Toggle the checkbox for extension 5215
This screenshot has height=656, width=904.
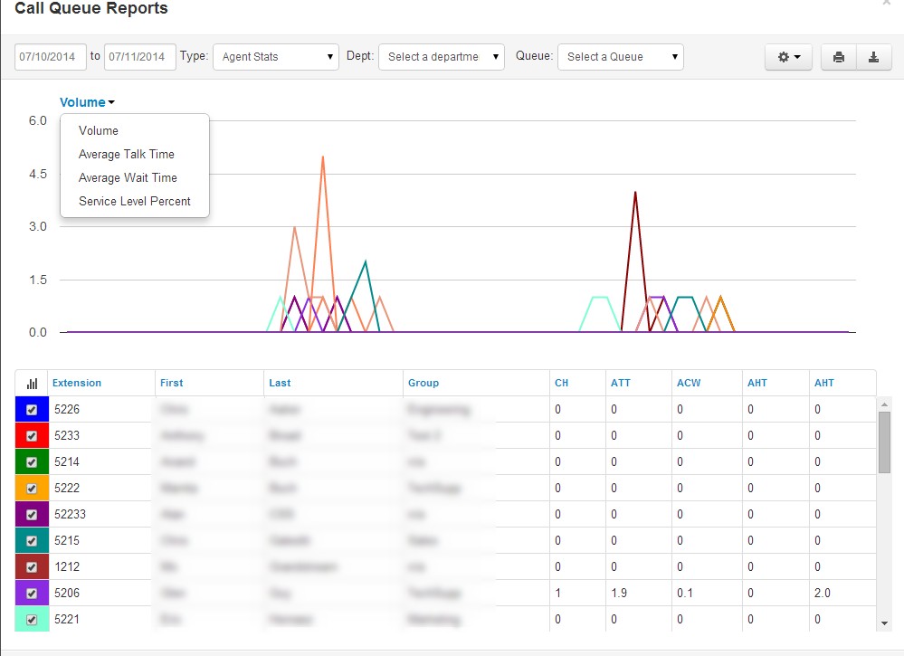[32, 541]
